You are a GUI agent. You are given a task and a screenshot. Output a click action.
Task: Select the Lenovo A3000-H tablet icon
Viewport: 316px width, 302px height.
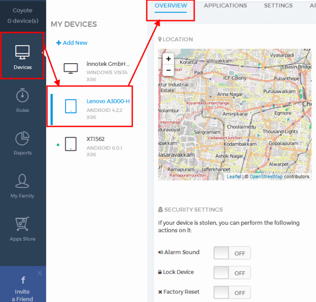71,106
